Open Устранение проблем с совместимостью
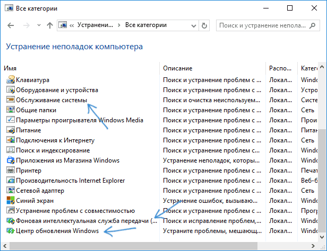 coord(75,211)
